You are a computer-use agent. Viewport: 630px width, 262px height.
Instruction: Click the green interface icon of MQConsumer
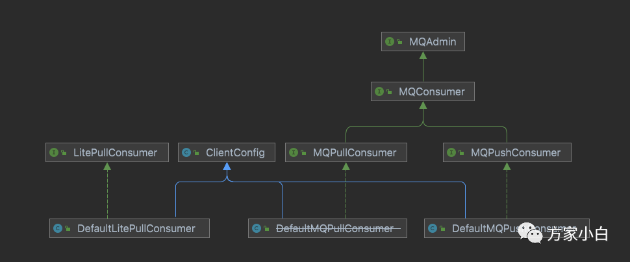coord(379,91)
